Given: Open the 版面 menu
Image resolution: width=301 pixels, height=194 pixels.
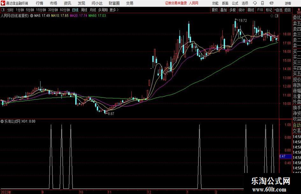Looking at the screenshot, I should 225,3.
